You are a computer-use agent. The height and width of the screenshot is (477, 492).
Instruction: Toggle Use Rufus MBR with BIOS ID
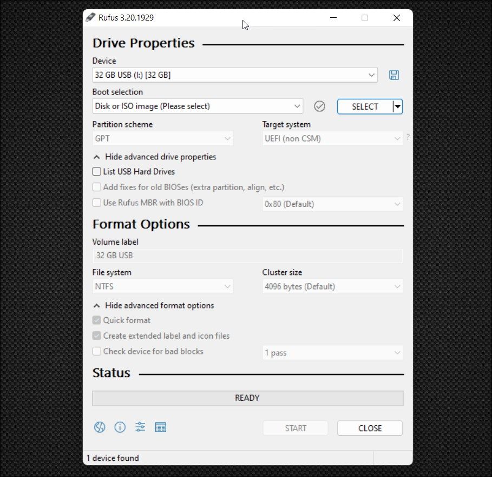(x=97, y=203)
